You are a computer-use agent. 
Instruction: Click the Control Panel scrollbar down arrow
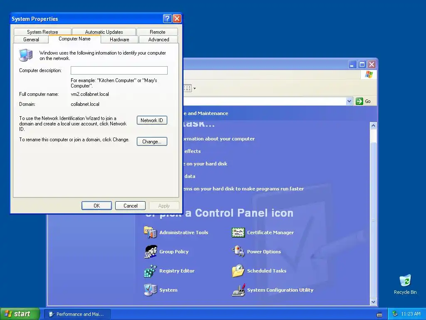(x=373, y=302)
